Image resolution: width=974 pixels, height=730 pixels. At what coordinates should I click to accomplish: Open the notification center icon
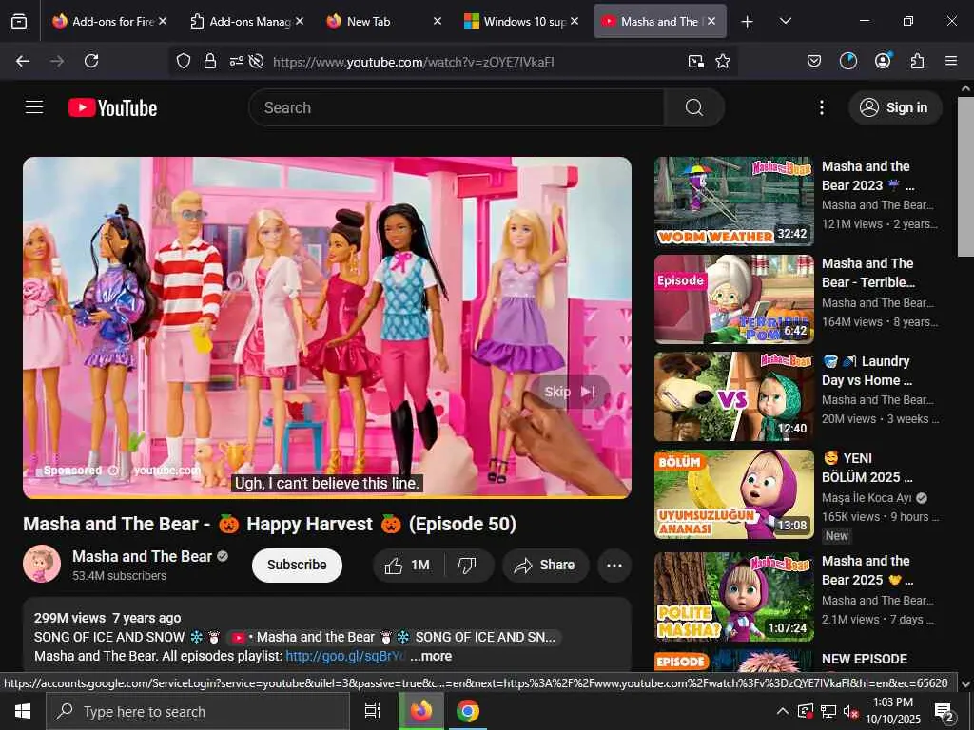[945, 712]
